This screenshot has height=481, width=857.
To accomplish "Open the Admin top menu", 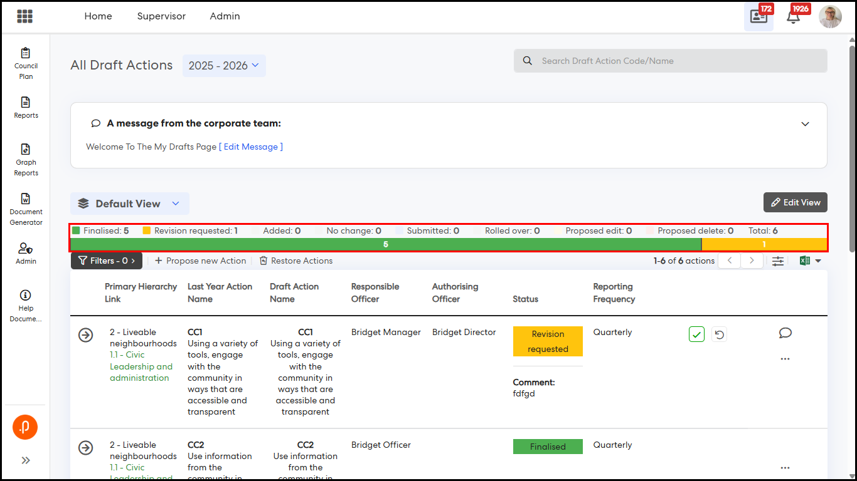I will tap(225, 16).
